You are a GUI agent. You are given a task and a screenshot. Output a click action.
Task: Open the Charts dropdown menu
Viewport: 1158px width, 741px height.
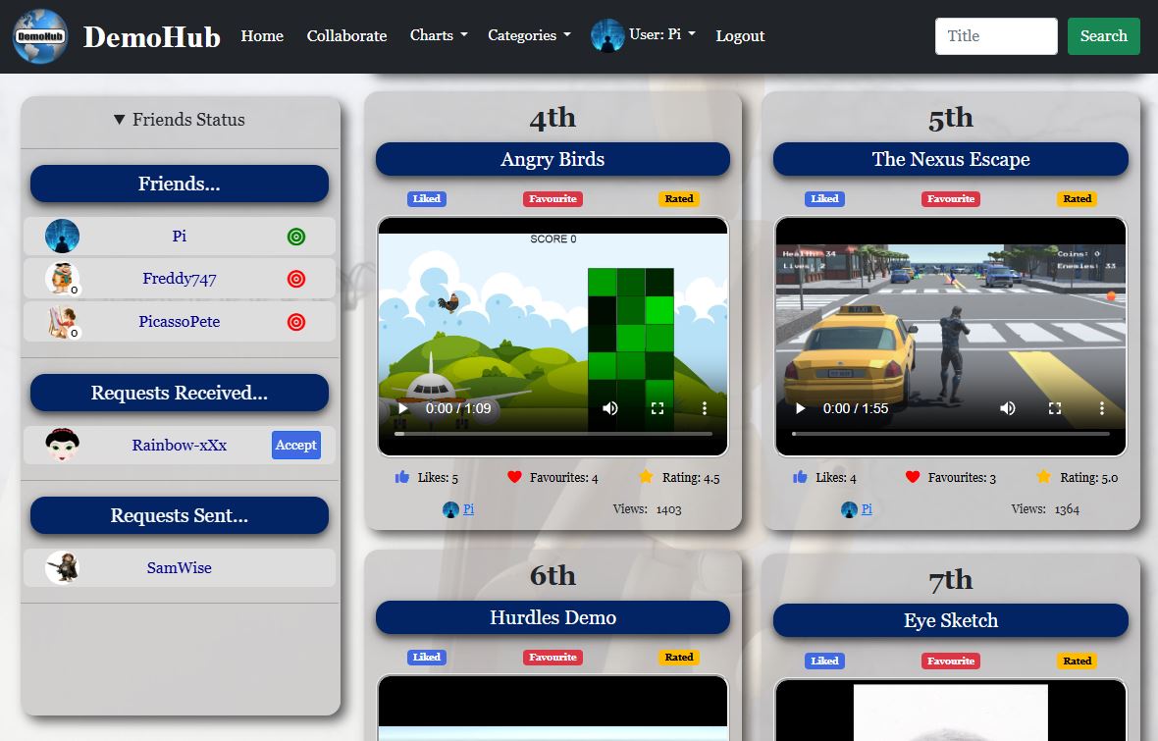[x=438, y=35]
